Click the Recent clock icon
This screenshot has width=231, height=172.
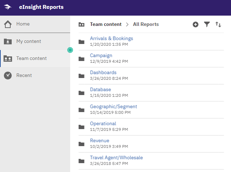coord(8,76)
